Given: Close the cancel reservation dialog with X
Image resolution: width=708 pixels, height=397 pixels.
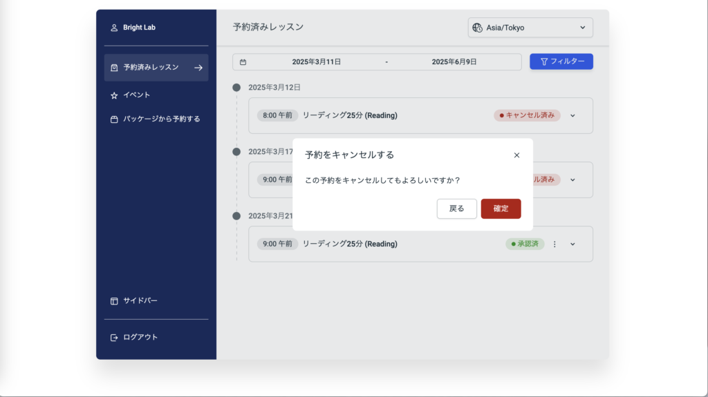Looking at the screenshot, I should click(x=516, y=155).
